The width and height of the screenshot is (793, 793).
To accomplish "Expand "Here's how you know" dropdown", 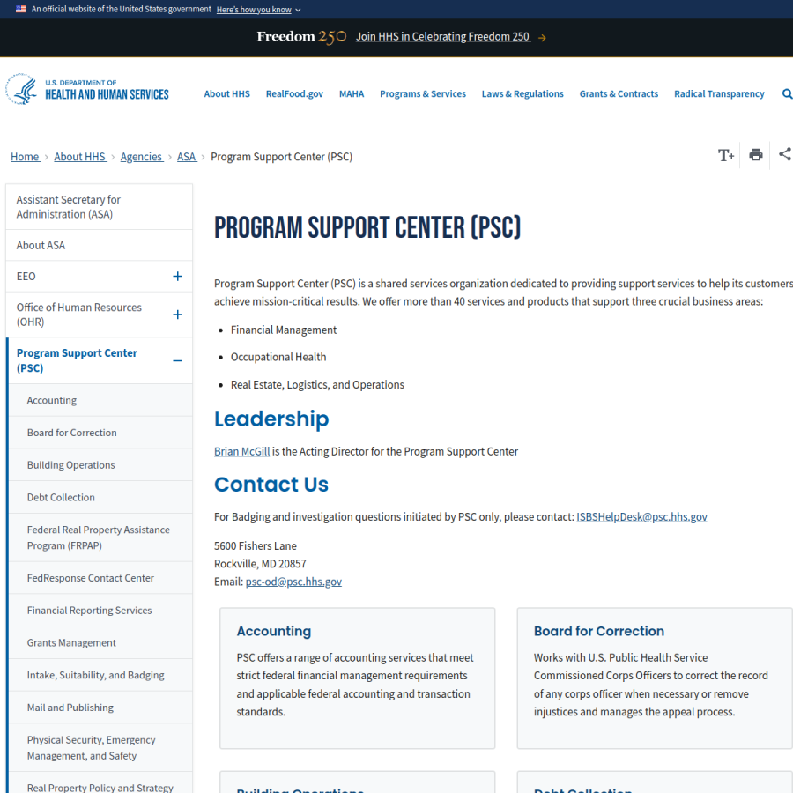I will tap(258, 10).
